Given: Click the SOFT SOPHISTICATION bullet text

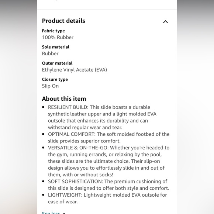Looking at the screenshot, I should [108, 185].
